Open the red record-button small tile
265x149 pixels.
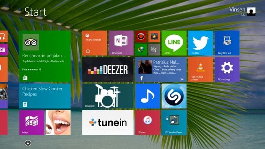pos(141,36)
